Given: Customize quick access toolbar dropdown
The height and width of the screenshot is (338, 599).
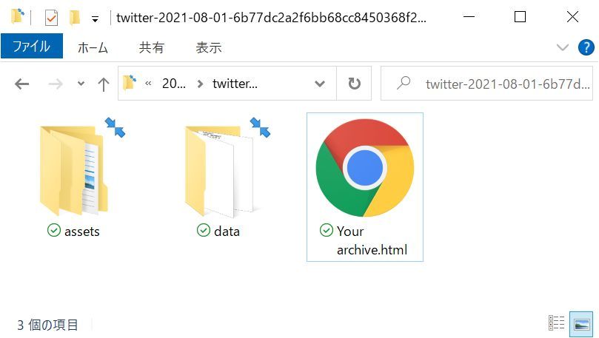Looking at the screenshot, I should point(95,18).
